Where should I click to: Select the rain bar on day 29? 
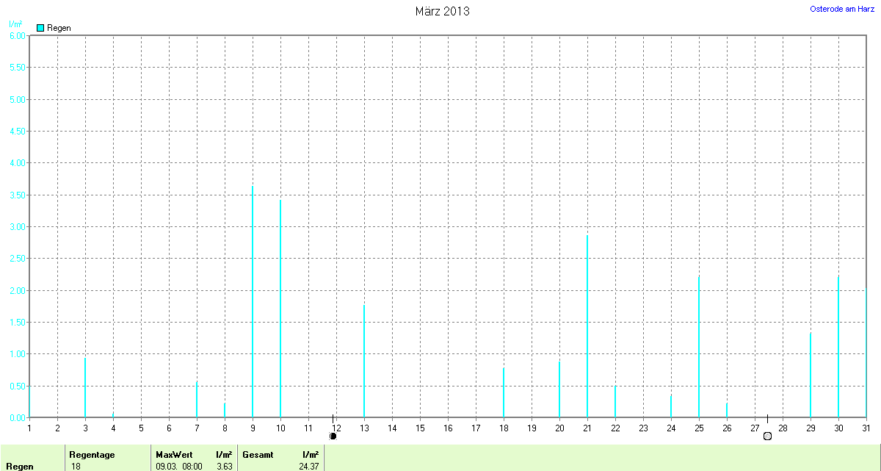pos(811,375)
